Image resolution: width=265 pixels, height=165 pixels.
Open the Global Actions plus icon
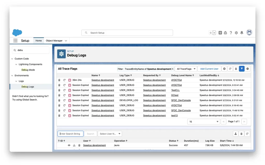coord(220,33)
